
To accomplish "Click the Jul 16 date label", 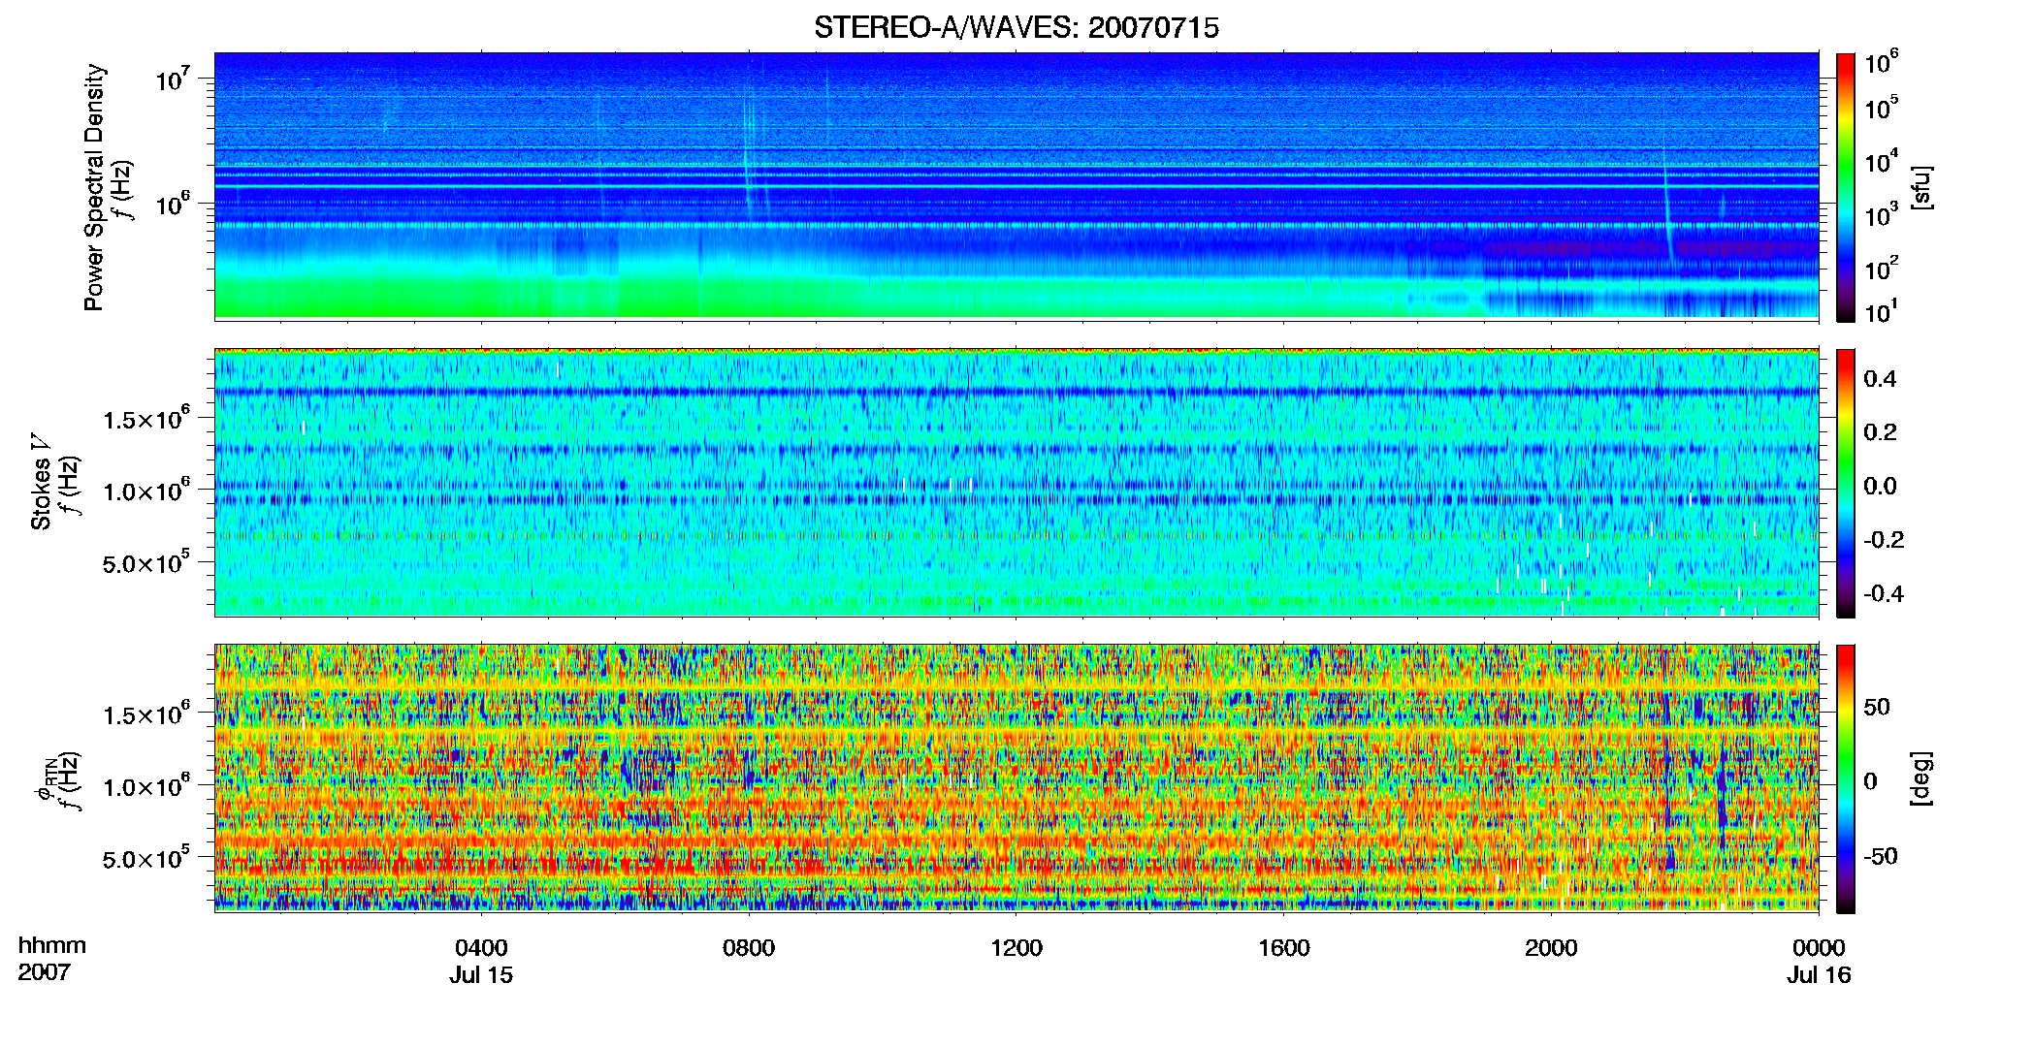I will click(1820, 975).
